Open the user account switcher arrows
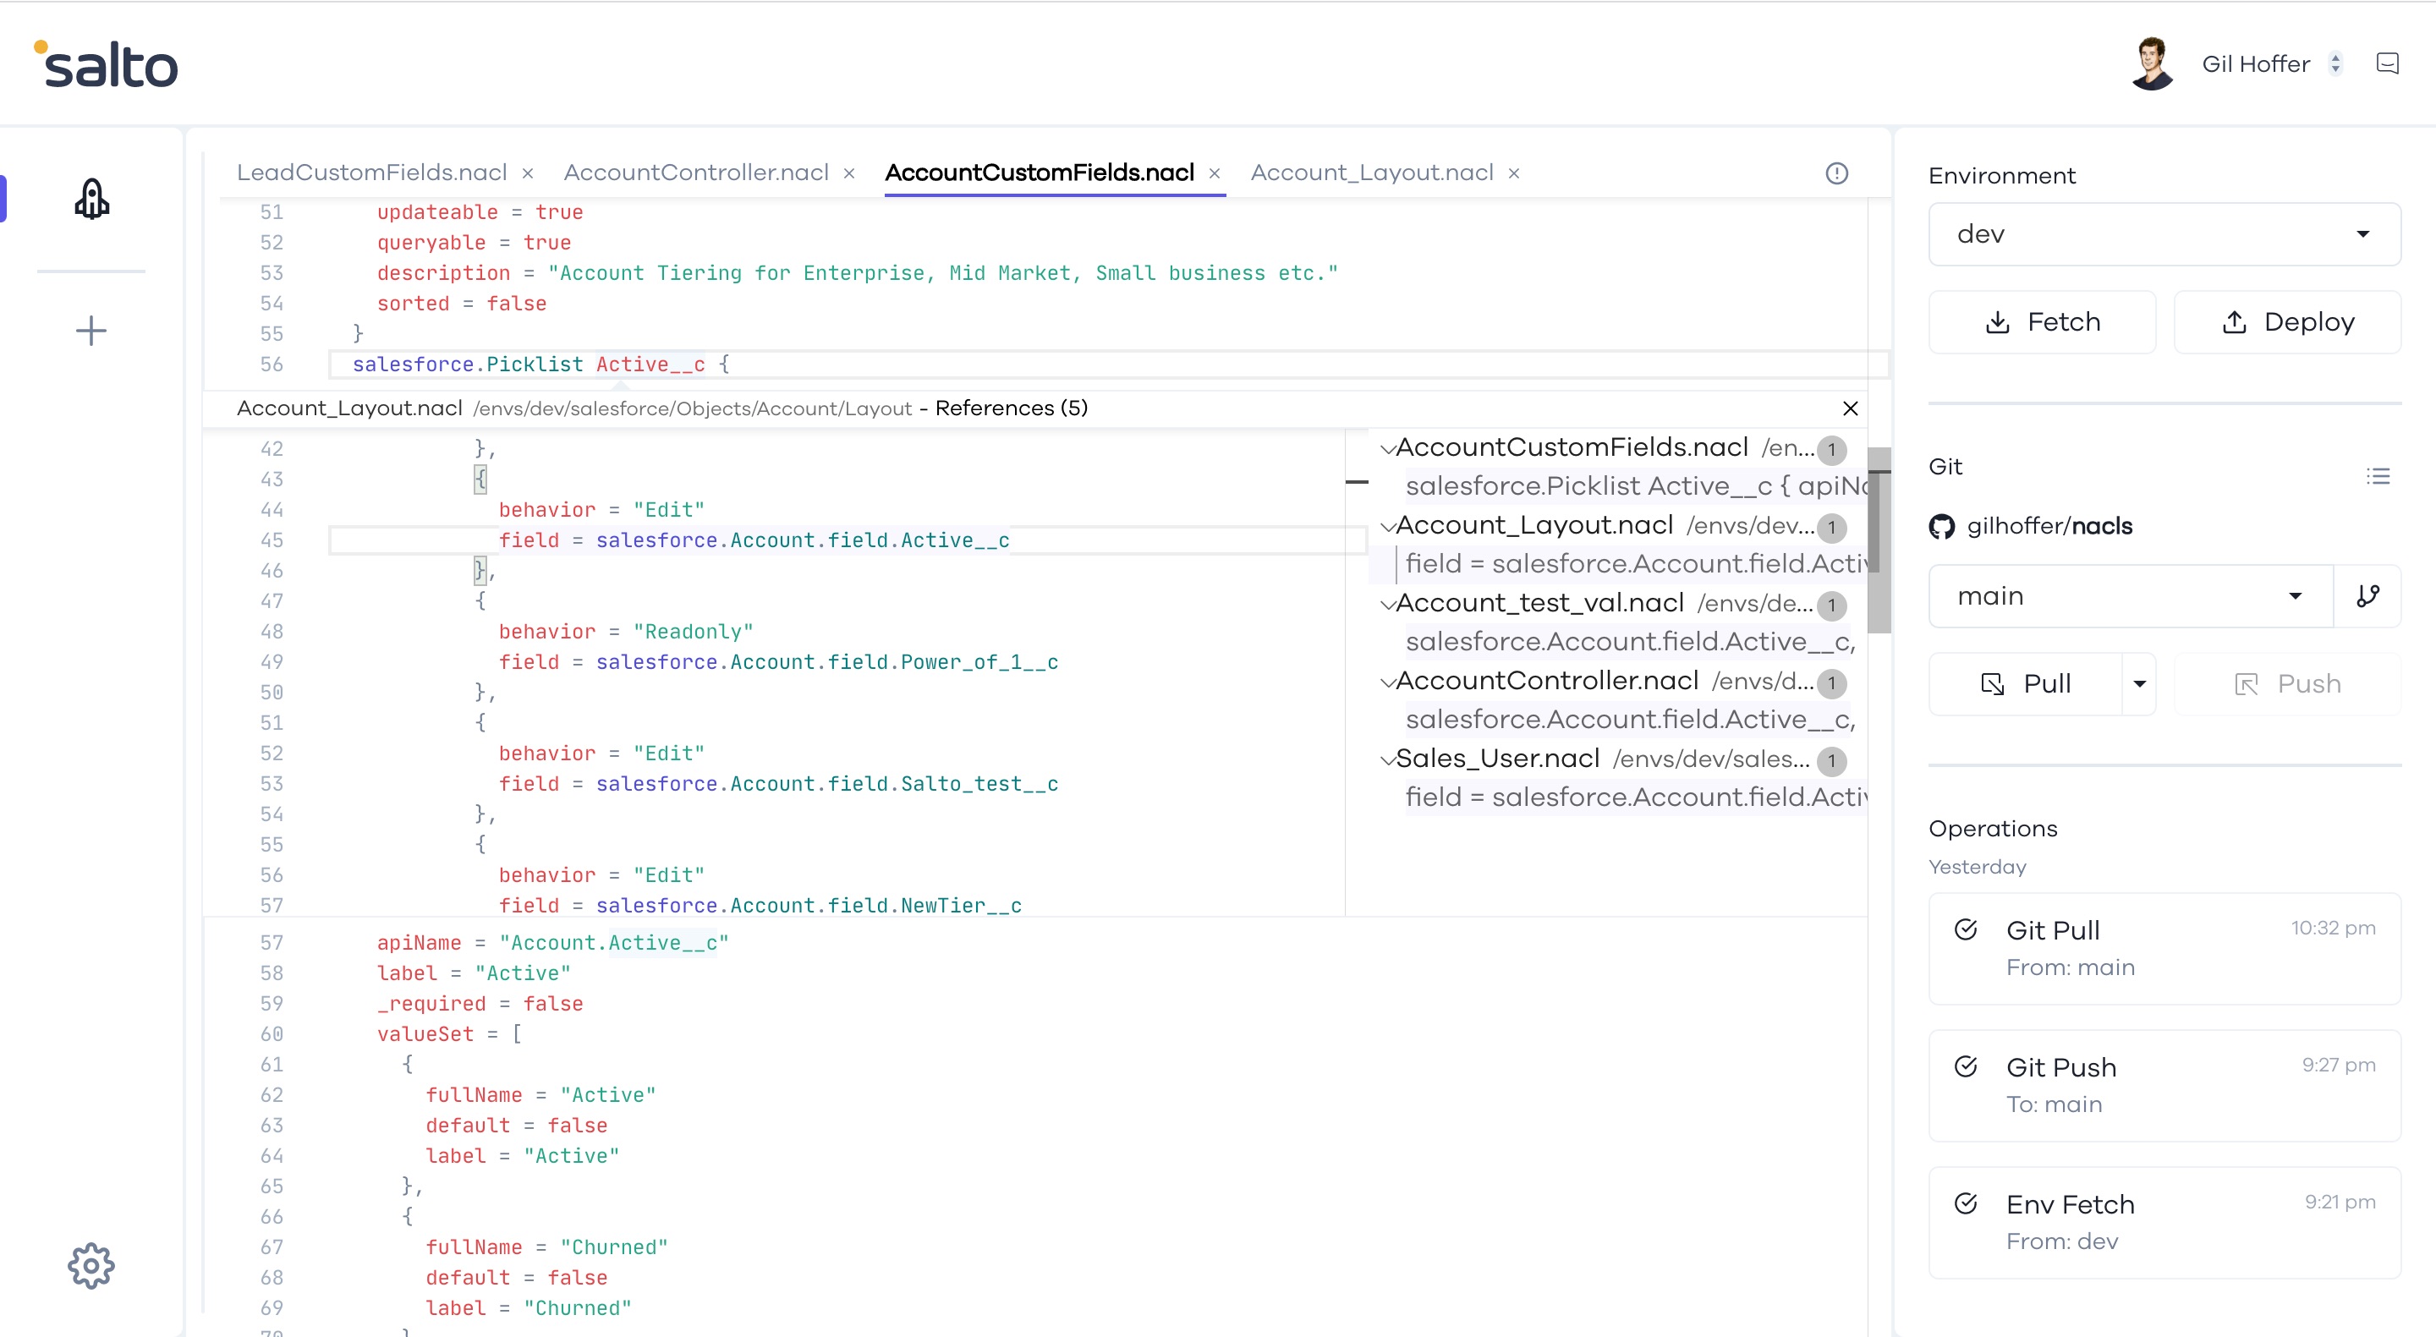Image resolution: width=2436 pixels, height=1337 pixels. click(x=2335, y=63)
